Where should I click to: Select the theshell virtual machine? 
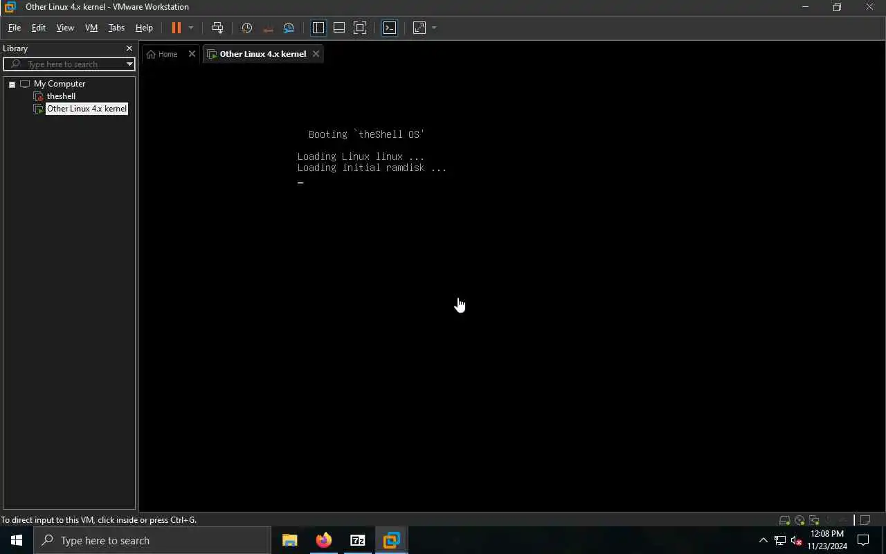click(61, 96)
